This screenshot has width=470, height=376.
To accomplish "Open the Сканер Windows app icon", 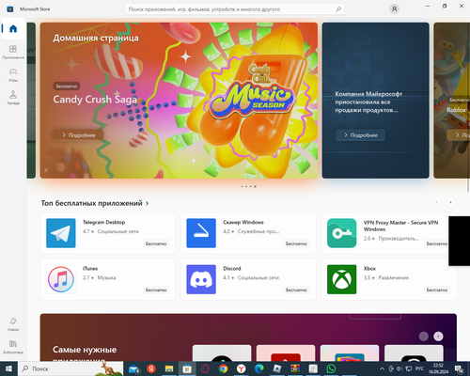I will point(201,233).
